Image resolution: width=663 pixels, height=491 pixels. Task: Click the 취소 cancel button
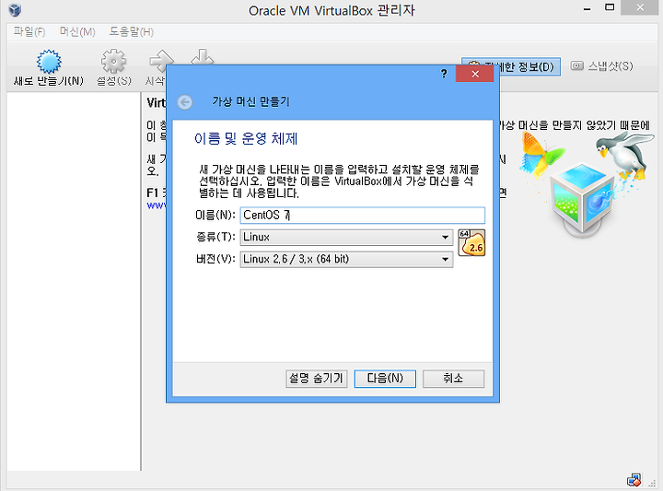(x=453, y=379)
